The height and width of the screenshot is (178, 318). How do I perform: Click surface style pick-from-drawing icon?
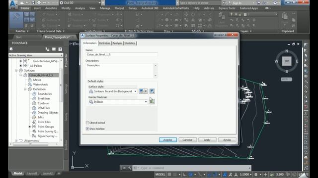coord(152,91)
